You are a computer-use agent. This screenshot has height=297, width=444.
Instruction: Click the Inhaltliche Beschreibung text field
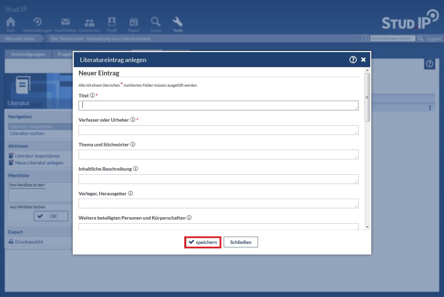218,179
